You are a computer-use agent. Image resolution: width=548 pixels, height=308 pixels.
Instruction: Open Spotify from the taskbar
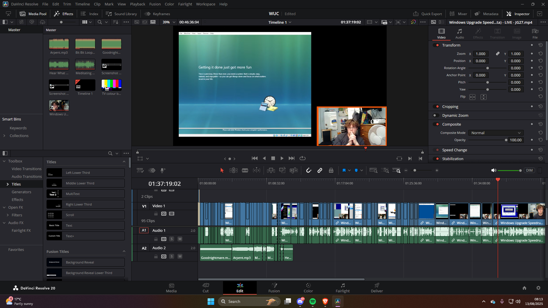coord(313,301)
